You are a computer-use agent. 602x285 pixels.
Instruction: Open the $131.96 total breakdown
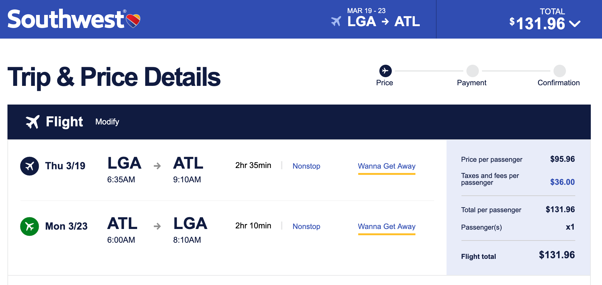pos(541,24)
